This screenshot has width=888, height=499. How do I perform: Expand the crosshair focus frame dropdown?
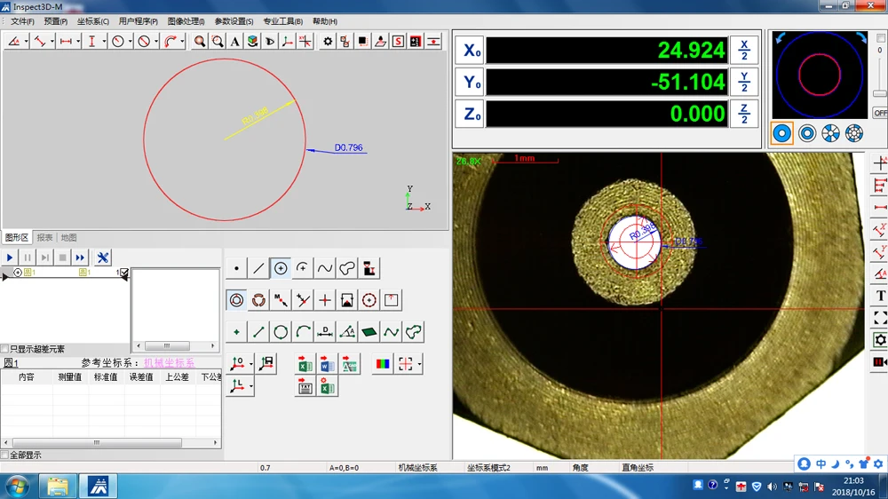click(x=419, y=364)
